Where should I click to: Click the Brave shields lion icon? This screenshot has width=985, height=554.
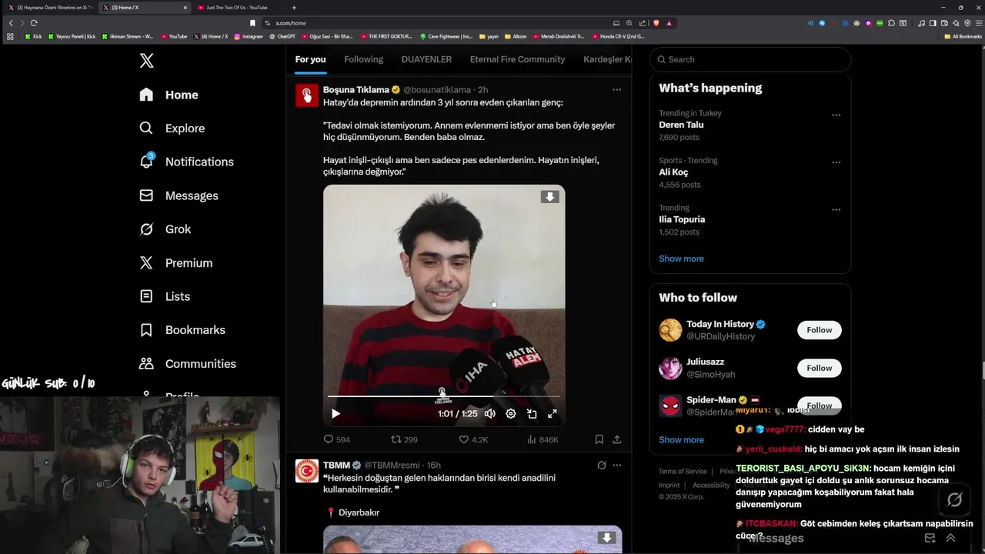pyautogui.click(x=656, y=23)
